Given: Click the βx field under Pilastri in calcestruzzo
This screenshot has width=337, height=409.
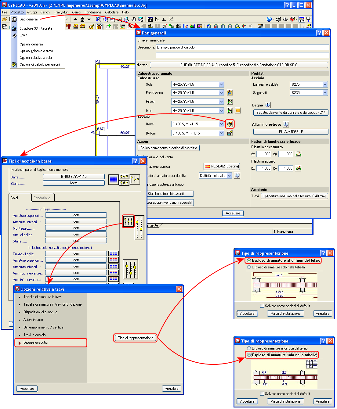Looking at the screenshot, I should coord(264,154).
